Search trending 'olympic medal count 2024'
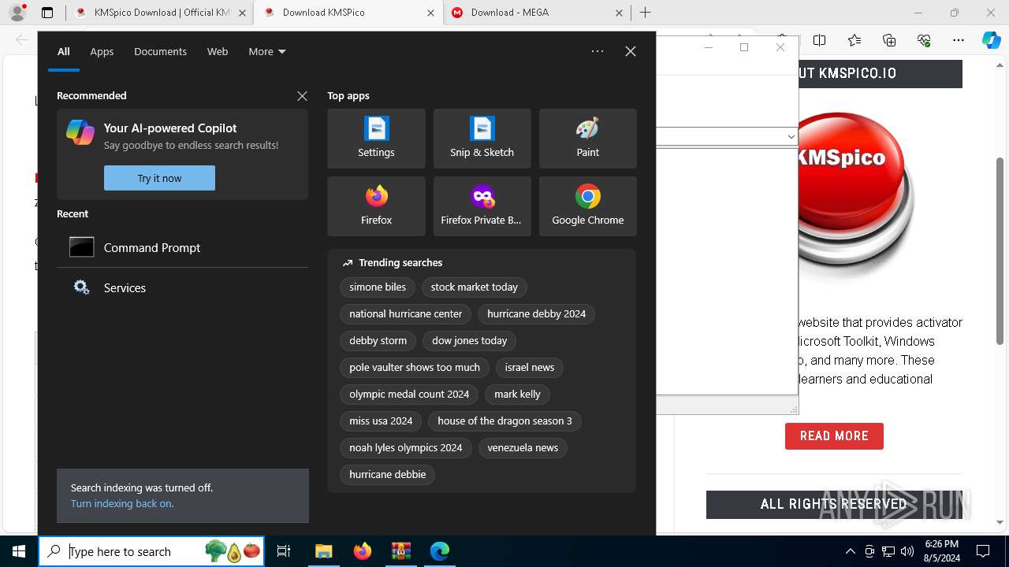 (x=409, y=395)
